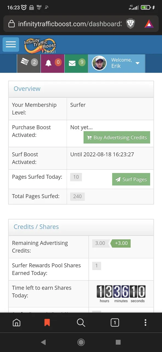Tap the Android back navigation triangle
The height and width of the screenshot is (352, 162).
coord(43,342)
